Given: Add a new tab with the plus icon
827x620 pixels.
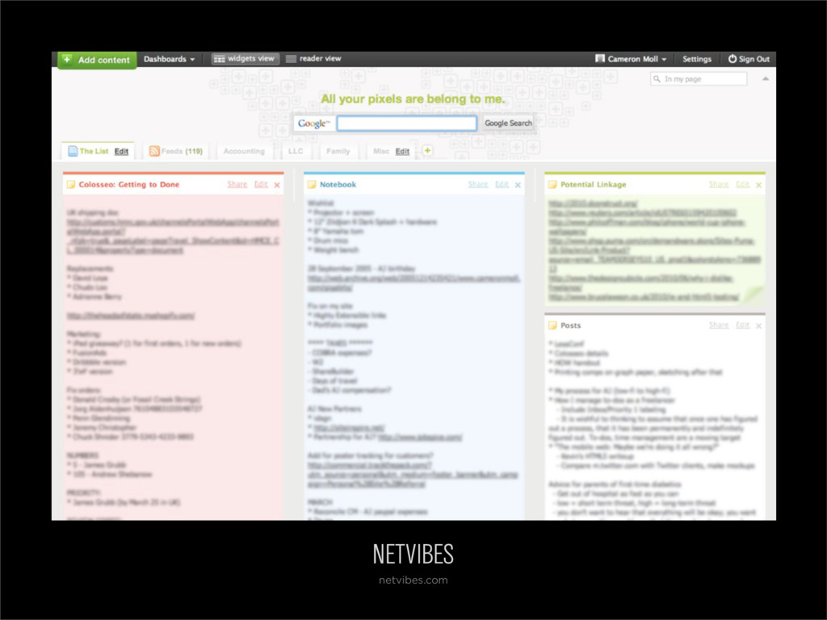Looking at the screenshot, I should (x=427, y=151).
